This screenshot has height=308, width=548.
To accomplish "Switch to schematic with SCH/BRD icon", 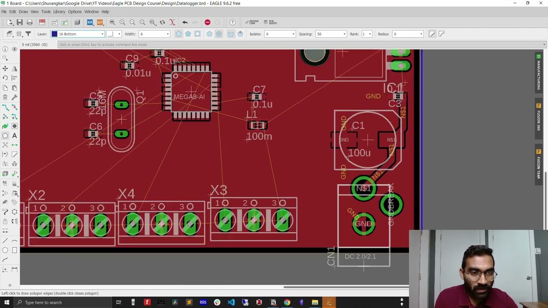I will tap(42, 22).
